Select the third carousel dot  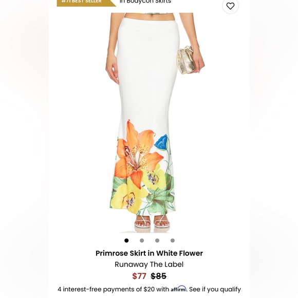click(157, 240)
